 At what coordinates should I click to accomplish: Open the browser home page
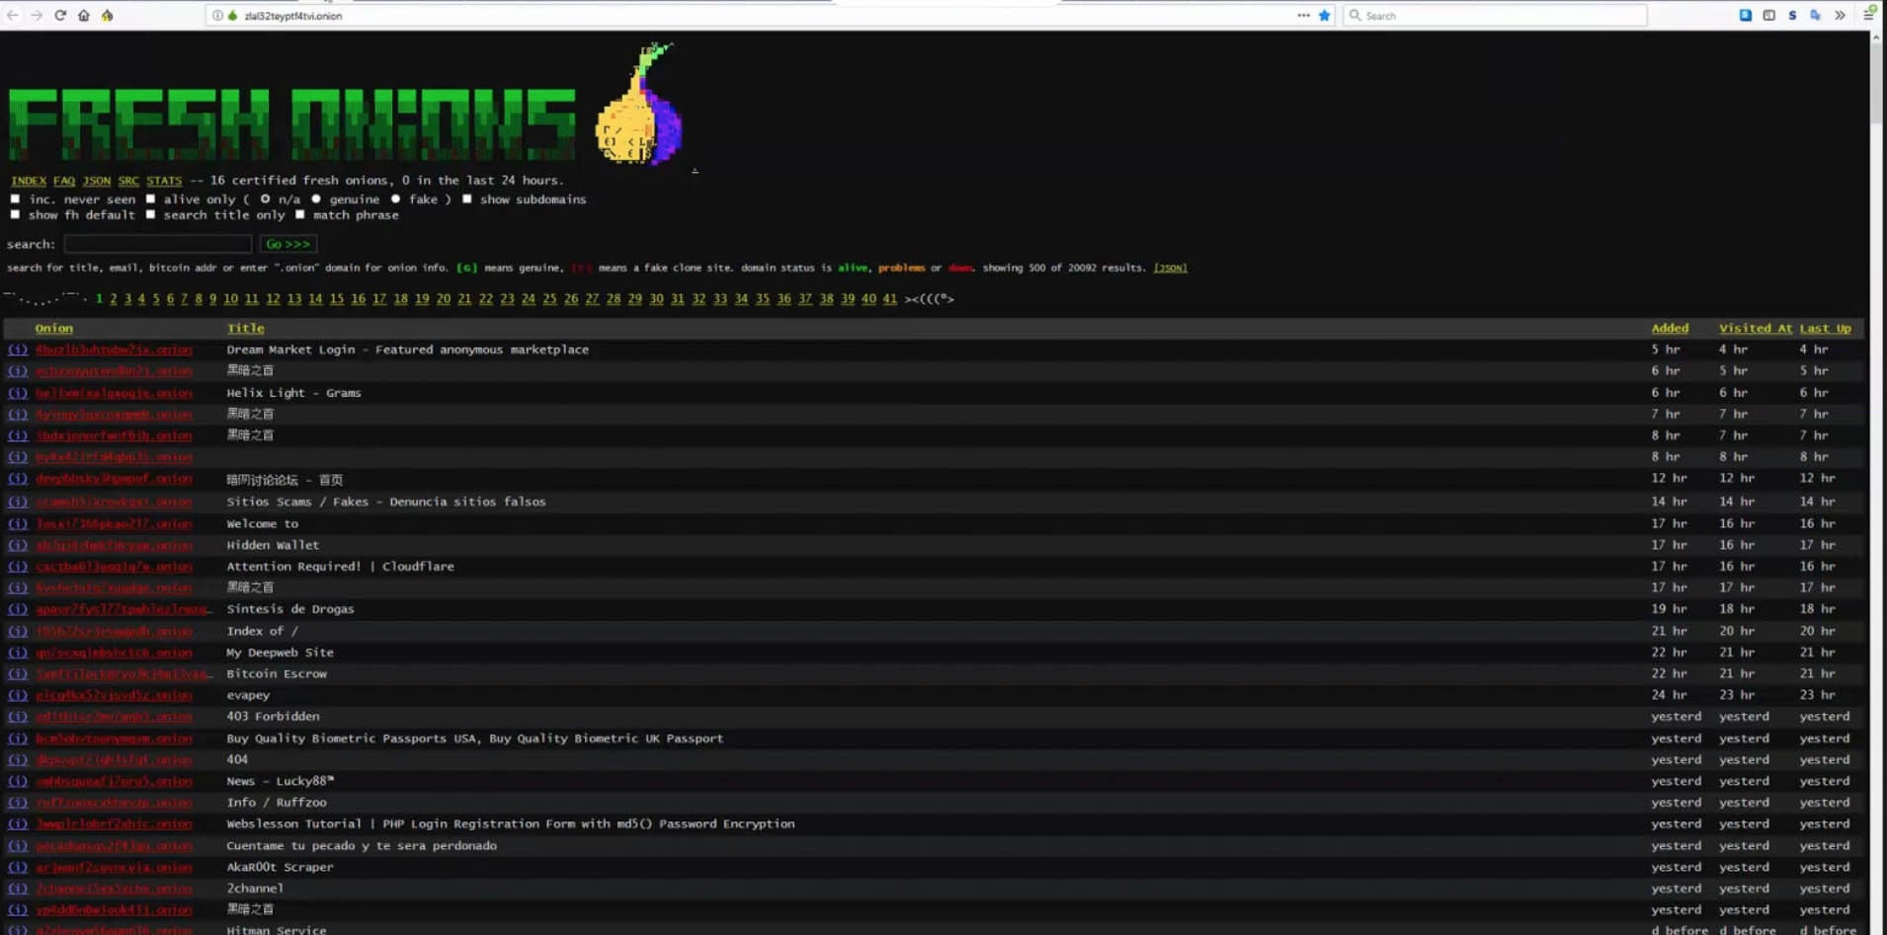point(84,15)
